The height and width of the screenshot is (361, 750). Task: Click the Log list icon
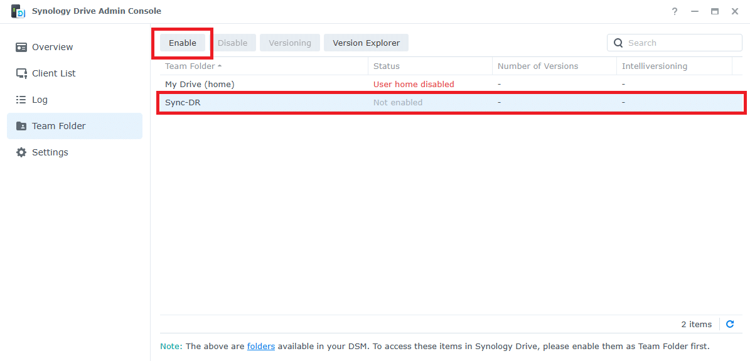click(21, 100)
